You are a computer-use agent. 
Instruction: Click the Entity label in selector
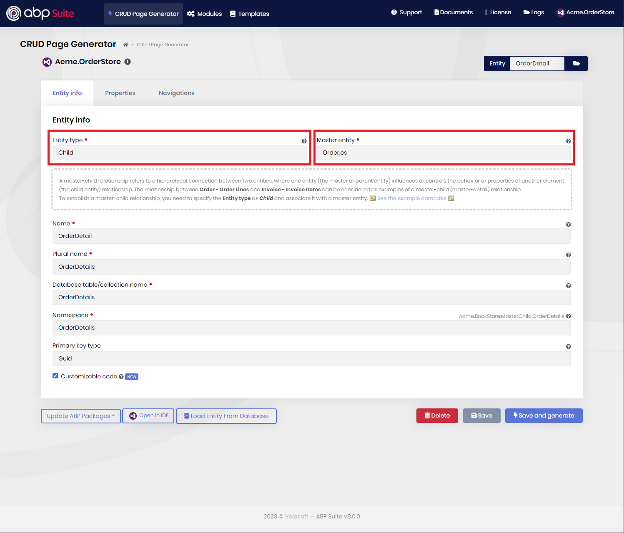click(497, 63)
